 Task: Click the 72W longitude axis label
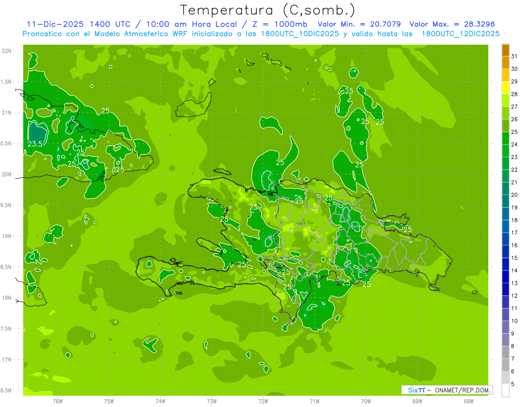pyautogui.click(x=263, y=401)
